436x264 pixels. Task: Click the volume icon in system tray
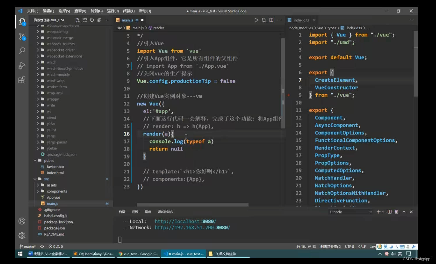click(x=393, y=254)
